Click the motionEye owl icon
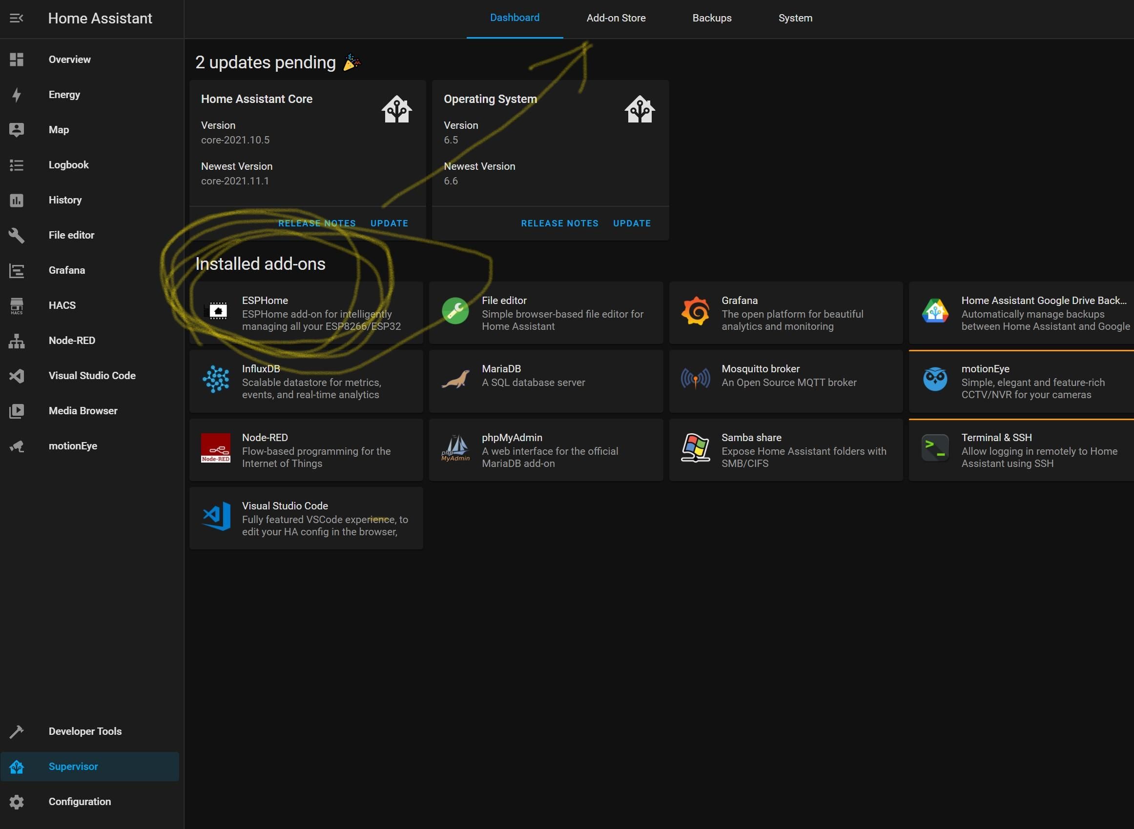The image size is (1134, 829). (935, 380)
